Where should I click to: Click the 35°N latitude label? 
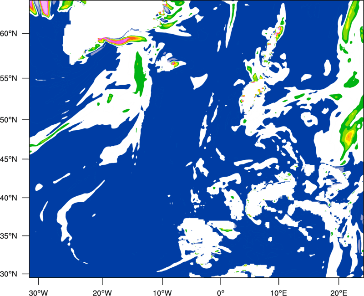[9, 236]
